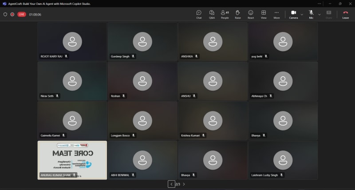Click muted mic icon beside yug behl
This screenshot has width=355, height=190.
(x=266, y=56)
